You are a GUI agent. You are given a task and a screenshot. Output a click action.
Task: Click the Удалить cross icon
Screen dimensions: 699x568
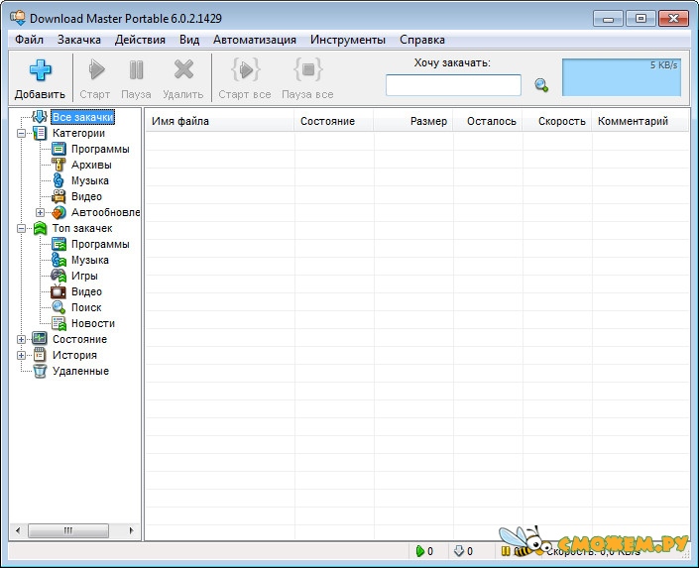pyautogui.click(x=183, y=69)
